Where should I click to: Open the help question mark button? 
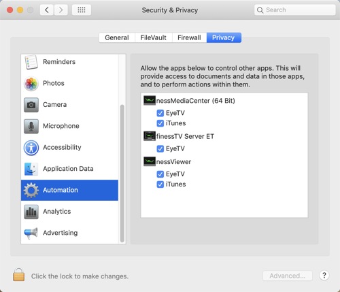click(x=324, y=276)
